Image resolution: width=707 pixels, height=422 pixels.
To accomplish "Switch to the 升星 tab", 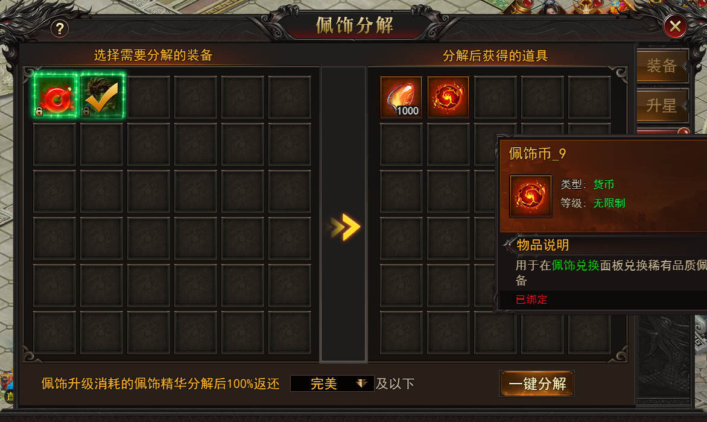I will 662,106.
